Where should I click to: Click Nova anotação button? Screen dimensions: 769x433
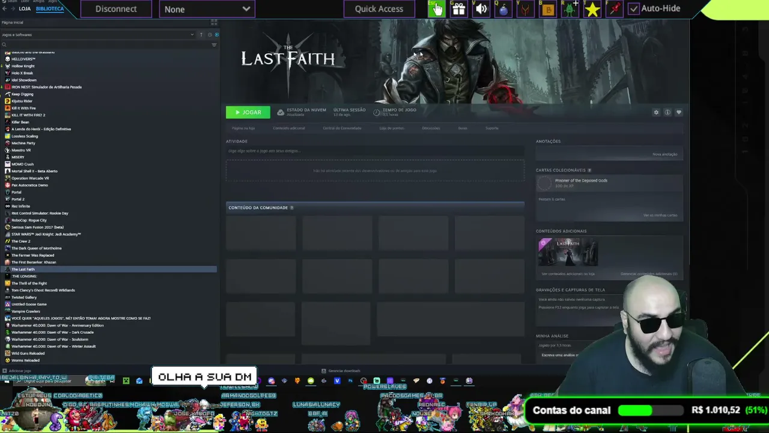coord(665,155)
